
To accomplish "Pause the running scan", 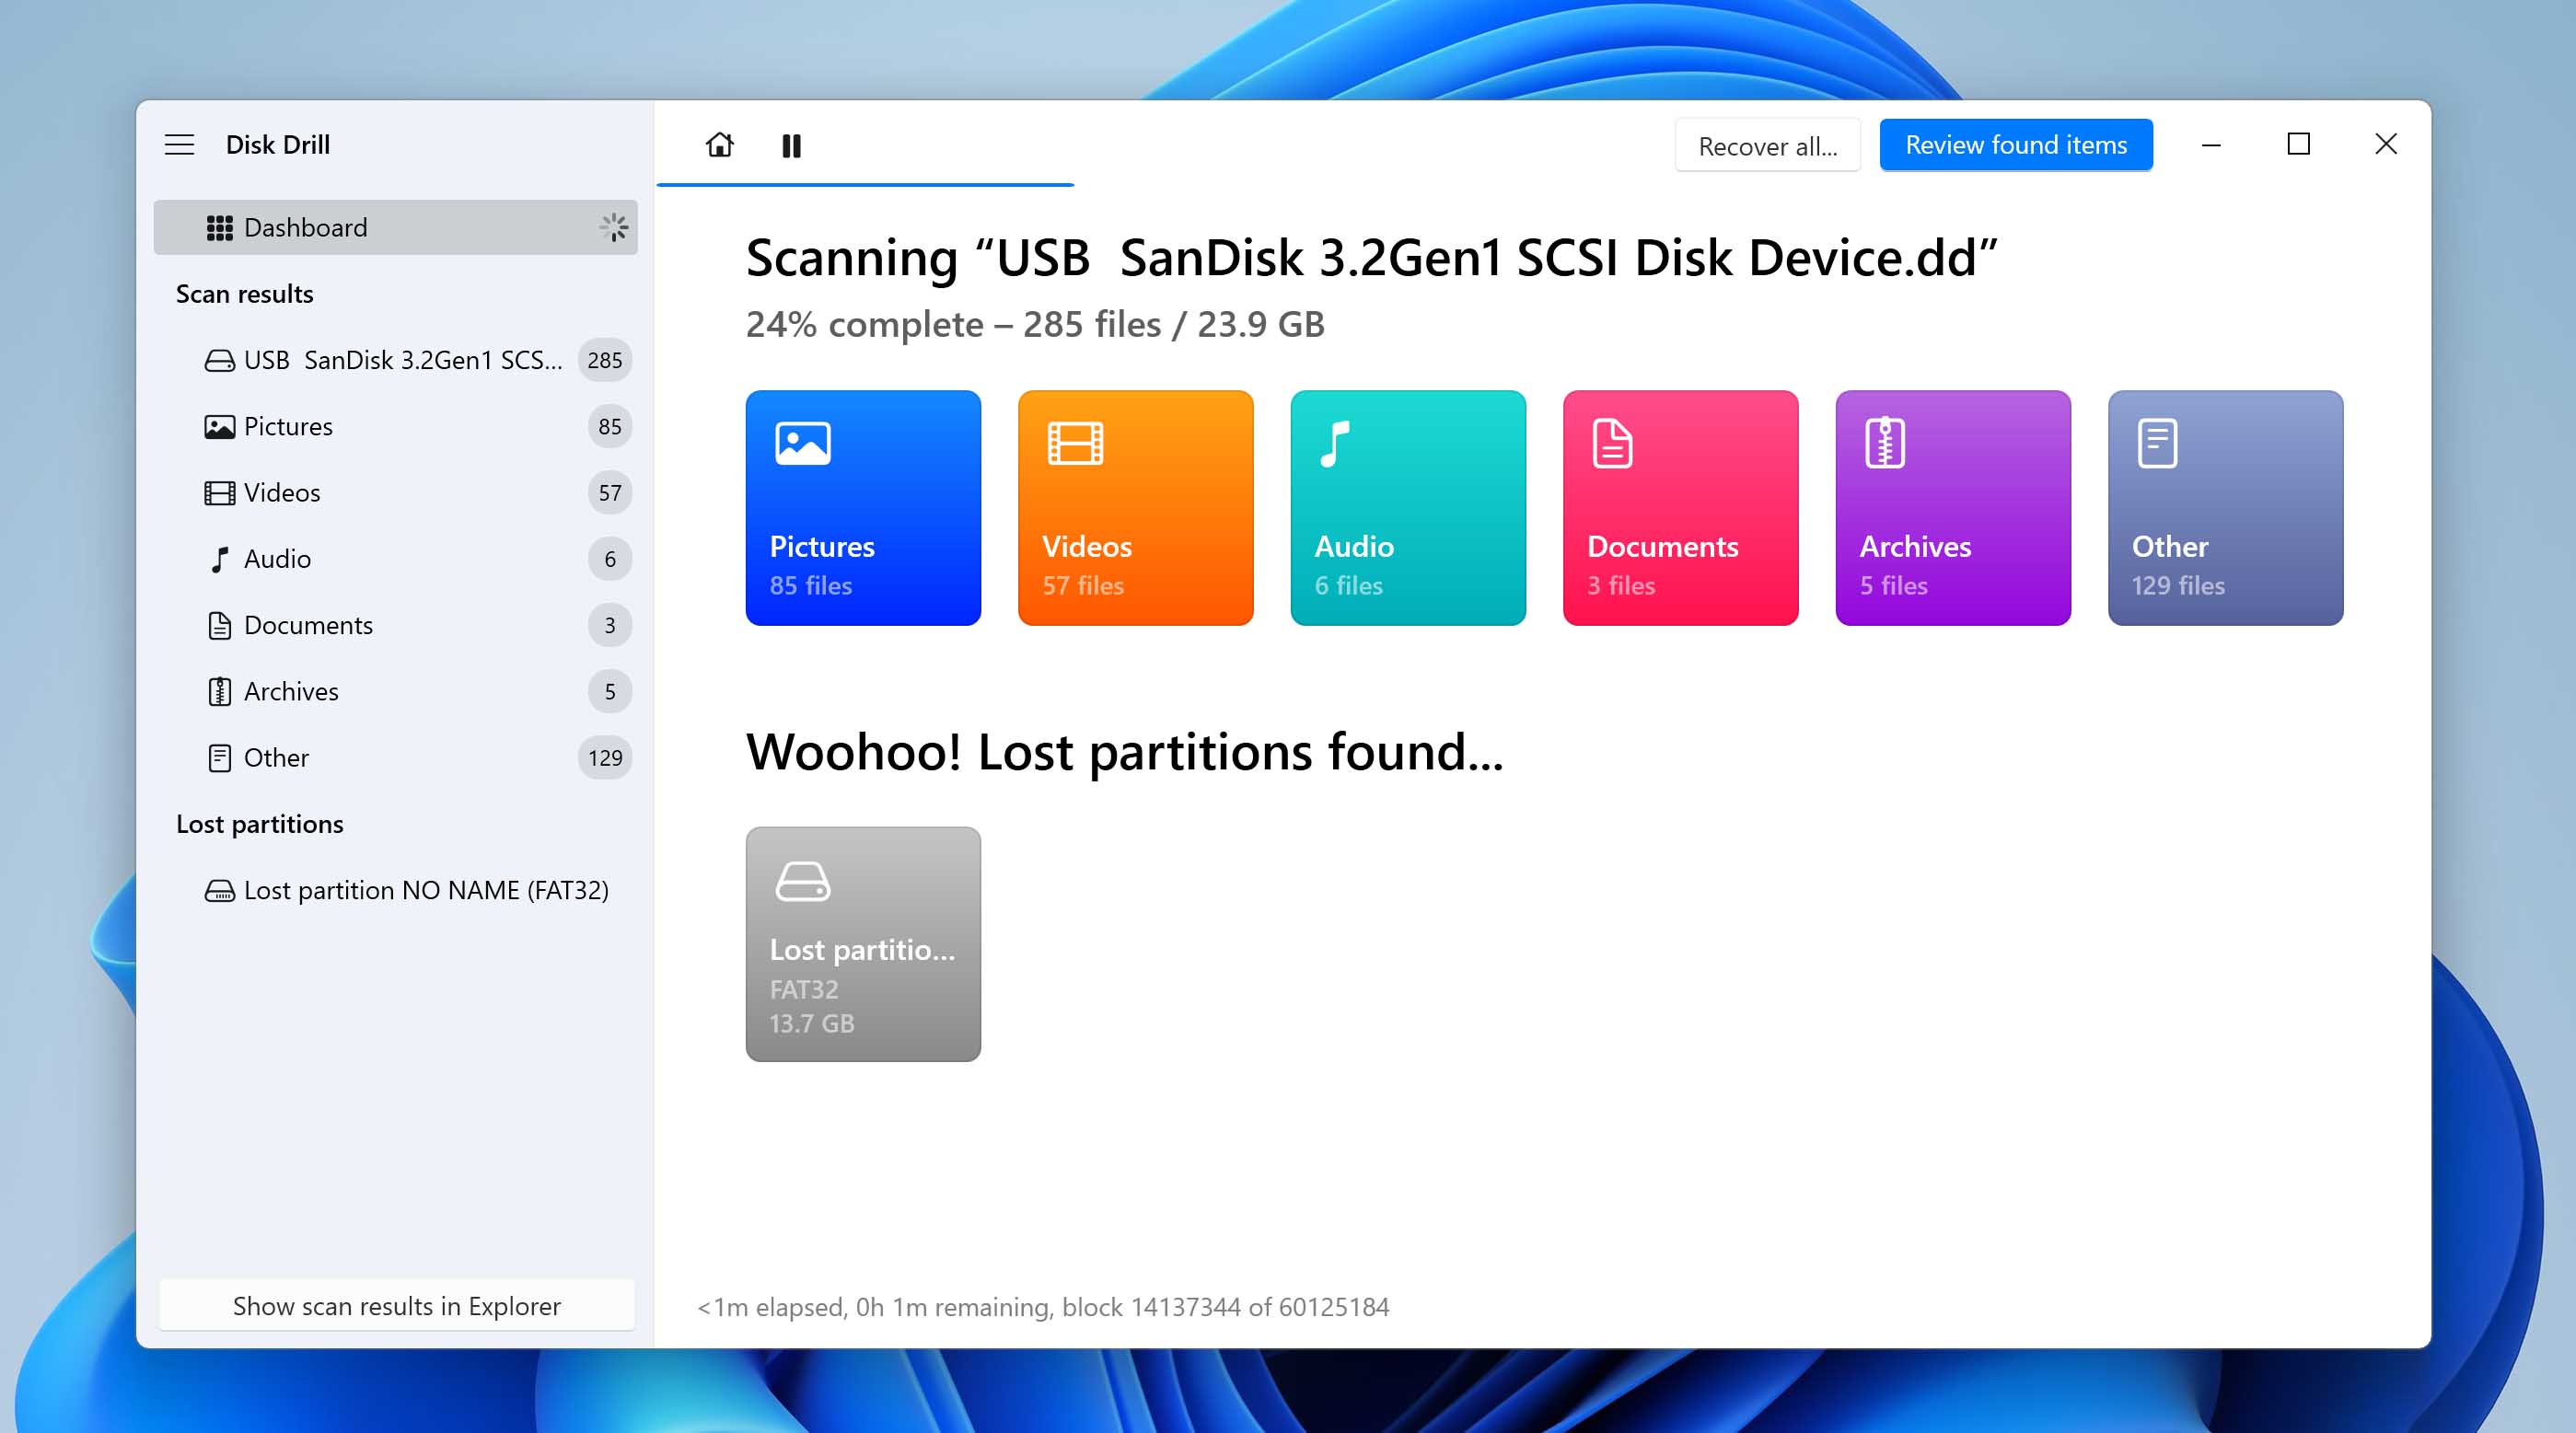I will 791,146.
